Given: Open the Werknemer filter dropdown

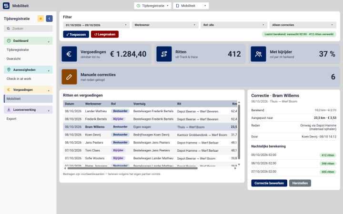Looking at the screenshot, I should point(165,25).
